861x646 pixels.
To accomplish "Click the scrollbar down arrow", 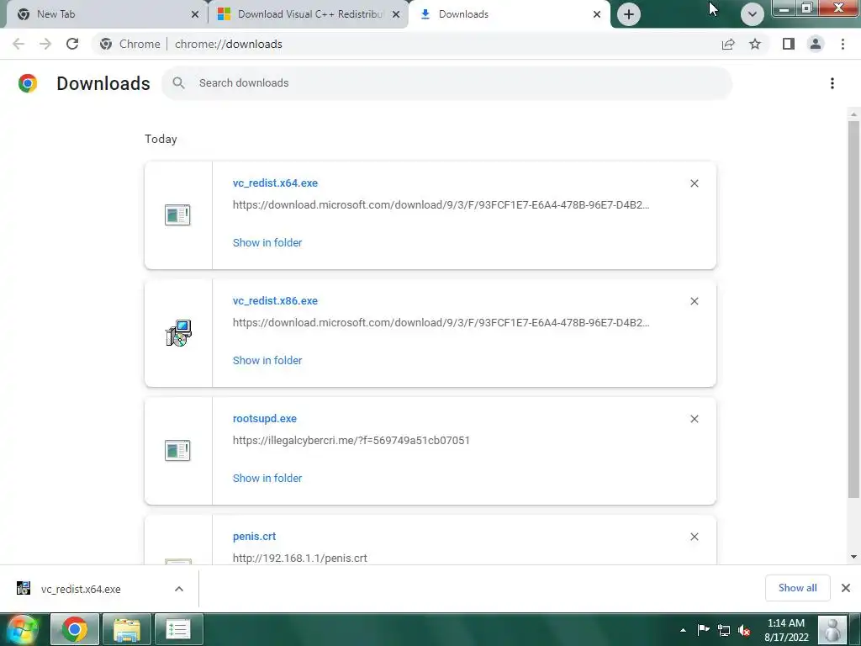I will coord(853,557).
